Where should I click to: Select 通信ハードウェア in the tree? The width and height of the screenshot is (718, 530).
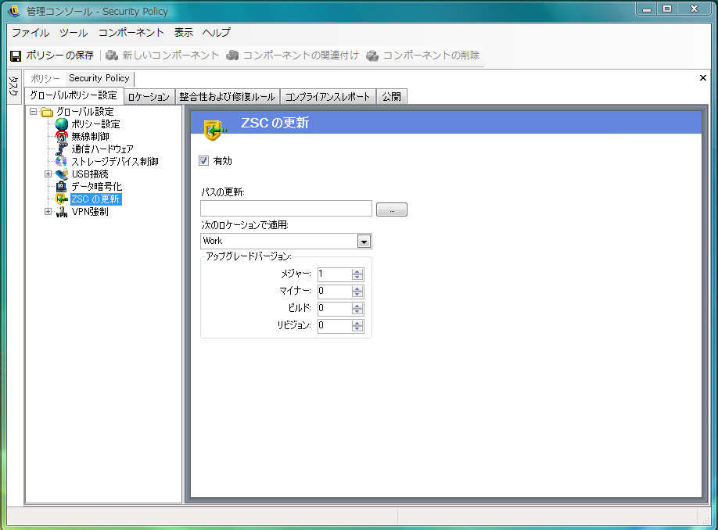(x=102, y=149)
